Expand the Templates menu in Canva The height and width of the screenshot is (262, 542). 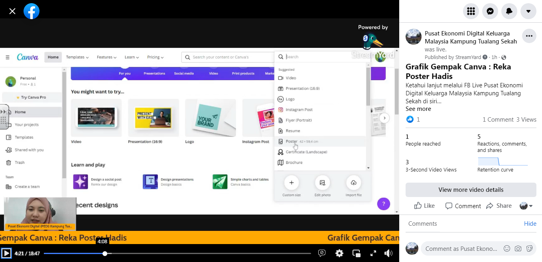(x=77, y=57)
